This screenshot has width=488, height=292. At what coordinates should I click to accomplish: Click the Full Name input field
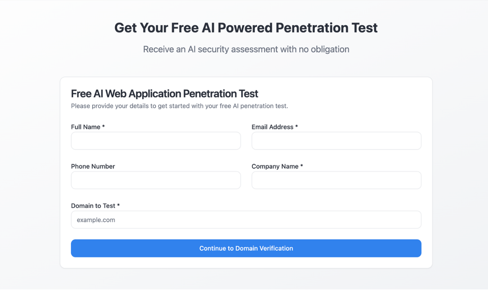pos(156,141)
